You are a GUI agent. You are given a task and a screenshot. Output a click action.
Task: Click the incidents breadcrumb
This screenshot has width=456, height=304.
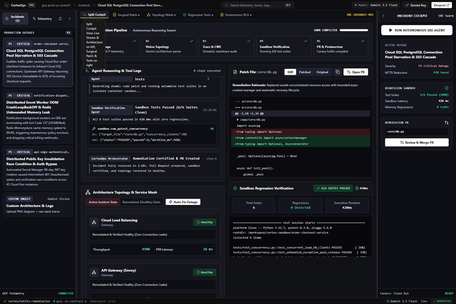click(84, 5)
